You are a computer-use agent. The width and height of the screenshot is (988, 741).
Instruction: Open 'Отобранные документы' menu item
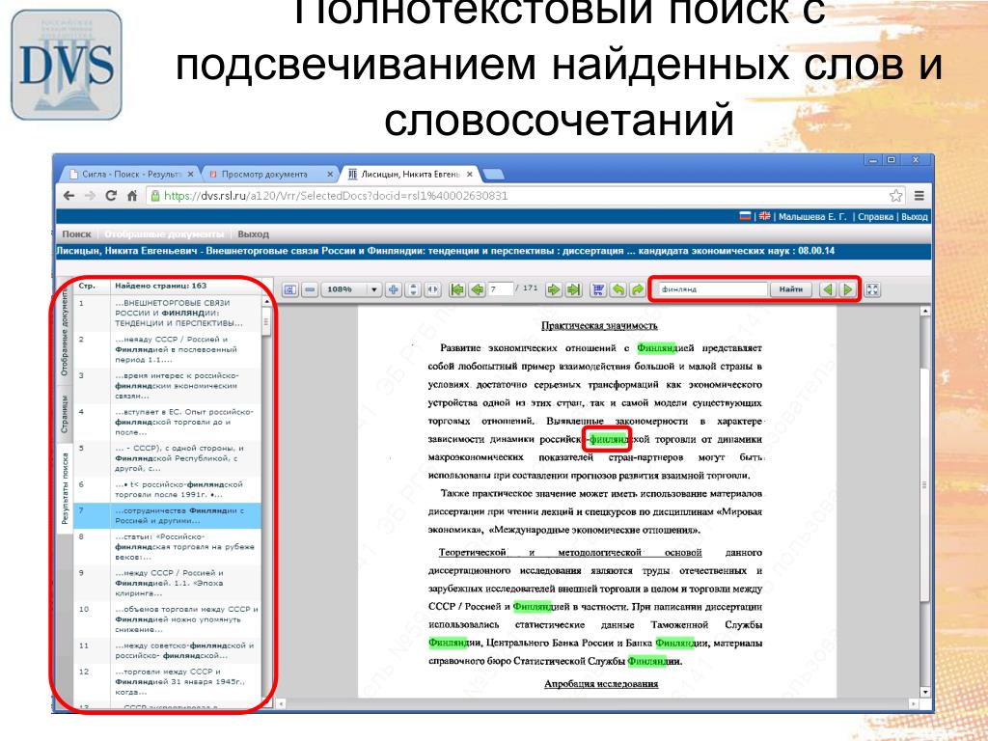click(x=164, y=233)
